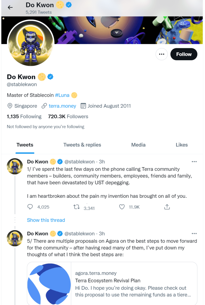Viewport: 205px width, 305px height.
Task: Click the back arrow icon
Action: point(10,7)
